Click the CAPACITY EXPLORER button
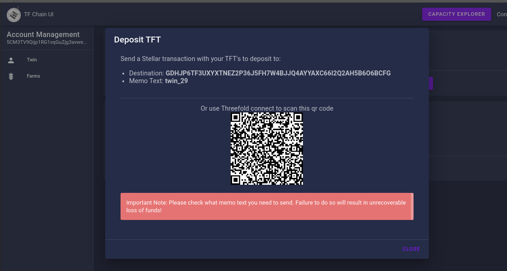Screen dimensions: 507x271 pos(456,14)
